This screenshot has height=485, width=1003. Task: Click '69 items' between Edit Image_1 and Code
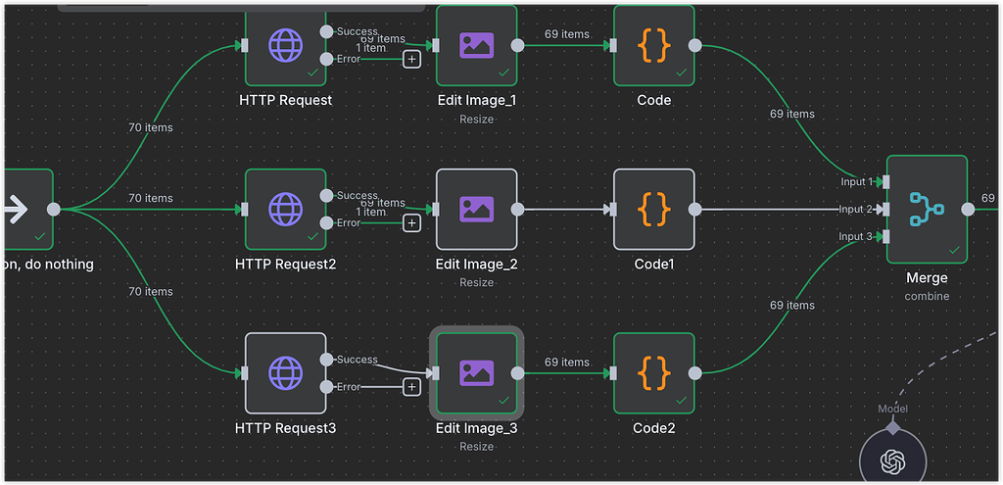(567, 34)
